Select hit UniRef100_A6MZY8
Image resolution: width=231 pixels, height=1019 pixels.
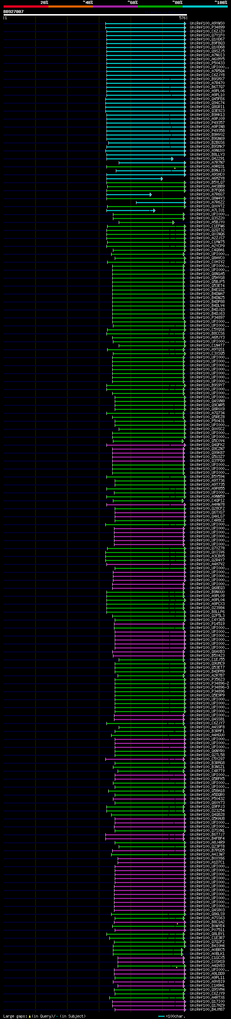tap(207, 179)
